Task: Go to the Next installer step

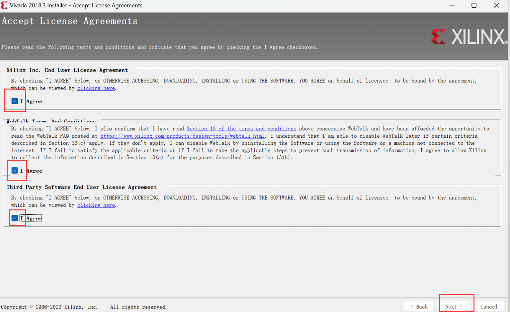Action: [454, 306]
